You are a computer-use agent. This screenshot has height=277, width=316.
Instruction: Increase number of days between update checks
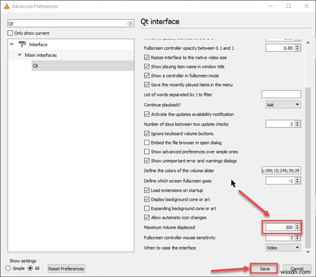tap(298, 122)
